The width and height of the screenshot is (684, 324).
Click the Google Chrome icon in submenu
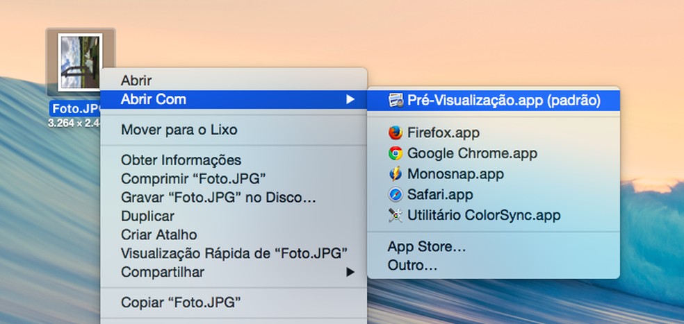click(396, 153)
